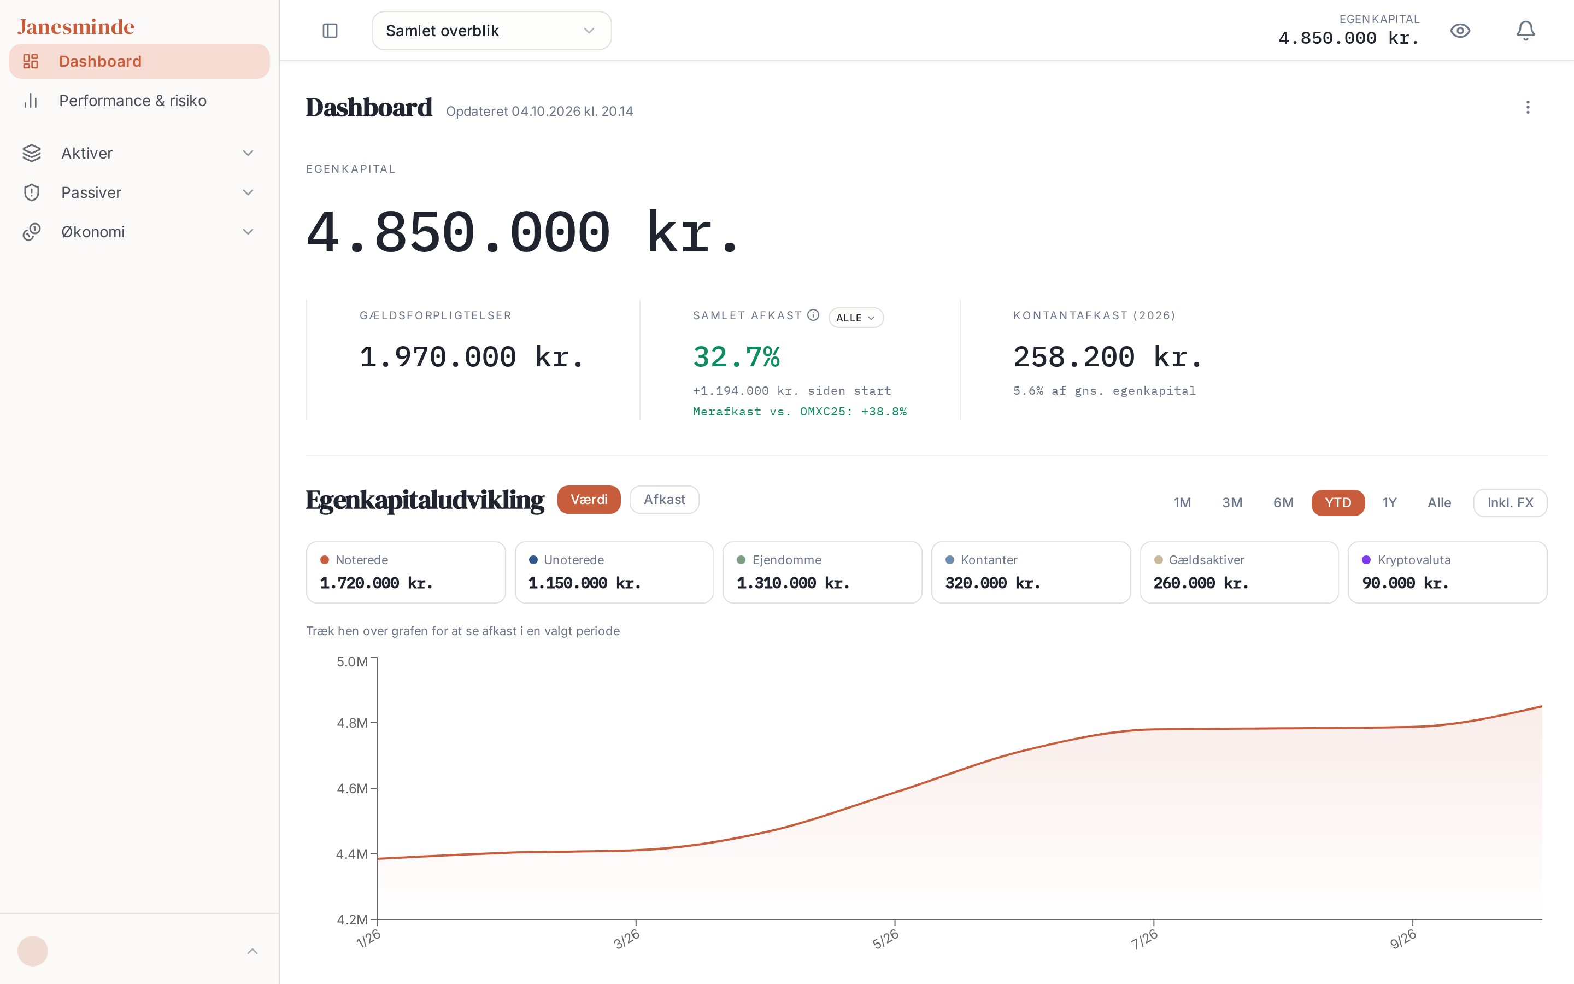
Task: Click the Samlet afkast info icon
Action: pyautogui.click(x=813, y=315)
